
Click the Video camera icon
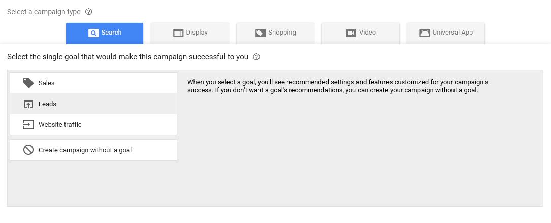(x=351, y=33)
